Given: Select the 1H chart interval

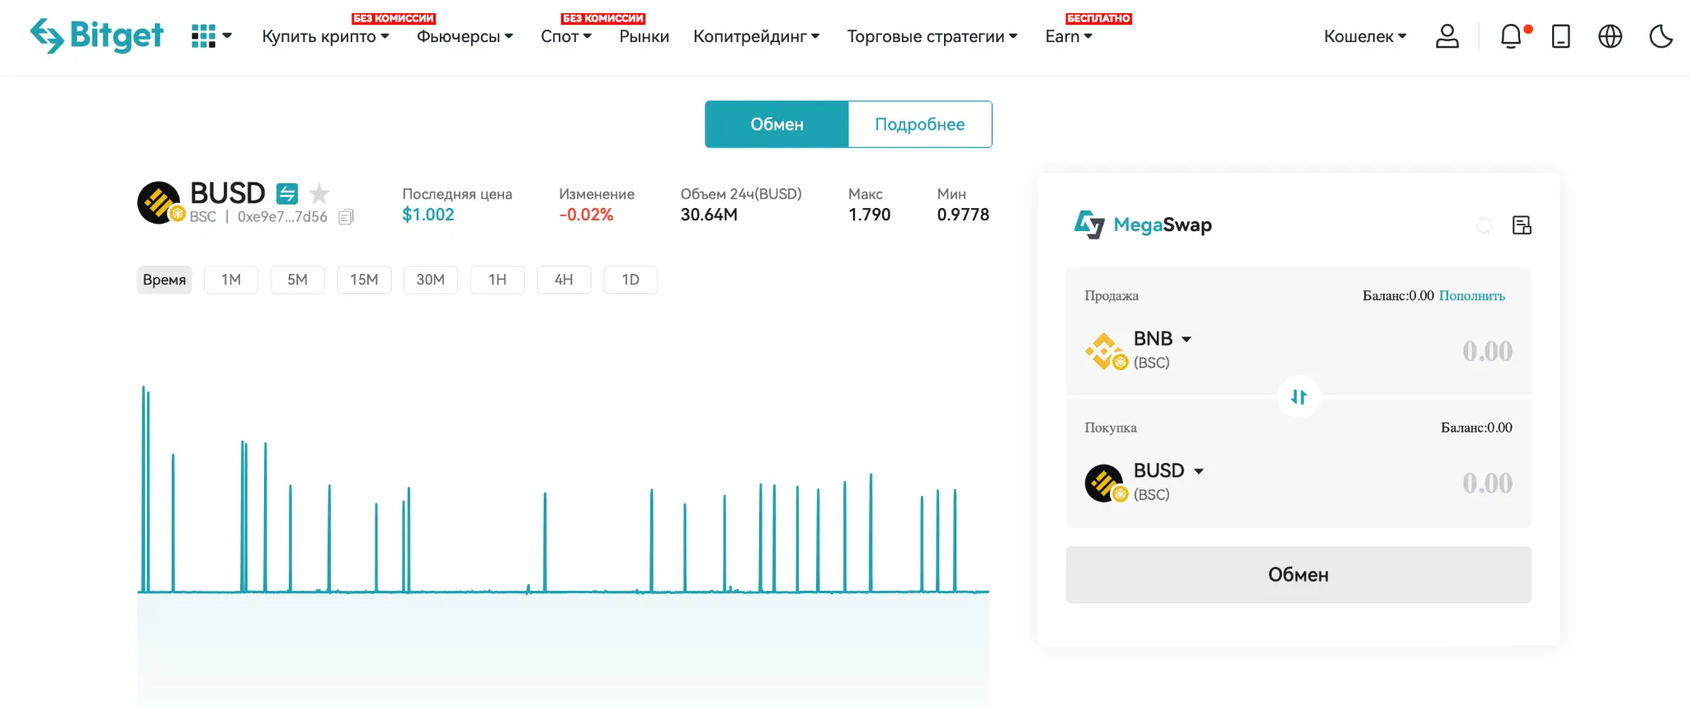Looking at the screenshot, I should [x=498, y=280].
